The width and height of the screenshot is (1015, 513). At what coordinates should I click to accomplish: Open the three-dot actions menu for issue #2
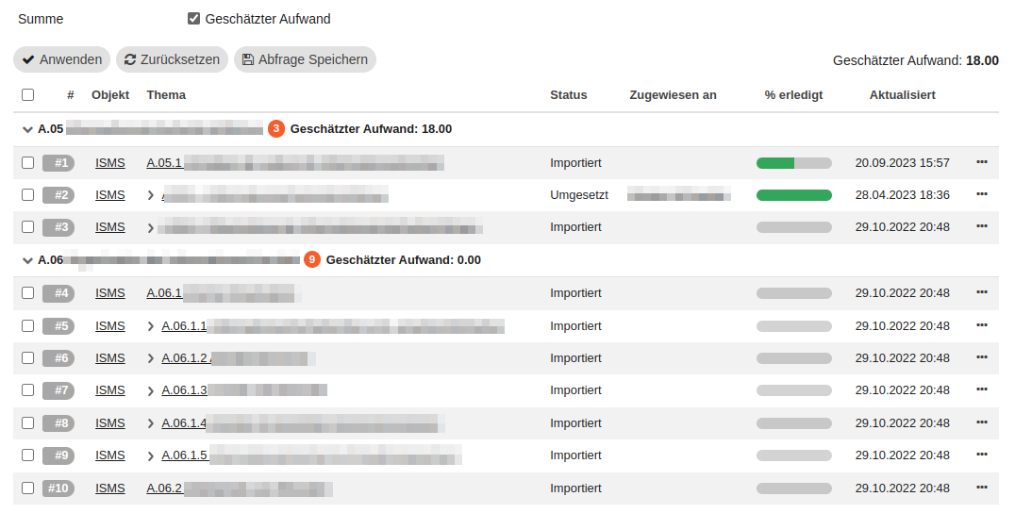[981, 194]
